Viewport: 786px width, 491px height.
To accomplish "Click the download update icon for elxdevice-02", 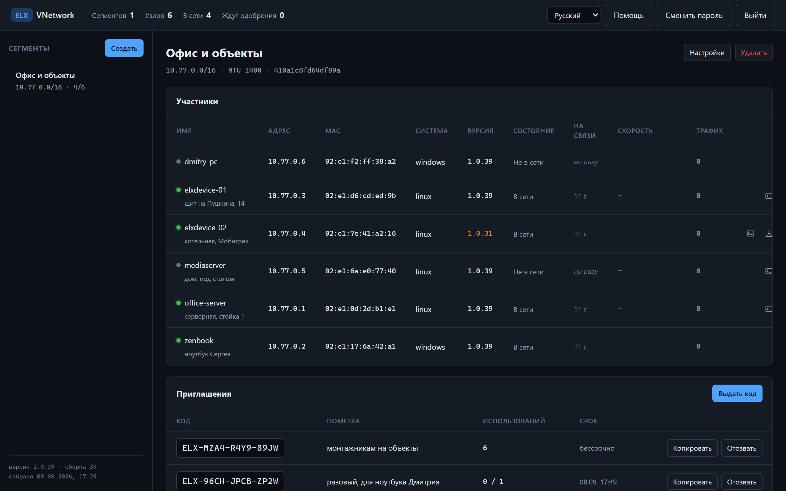I will point(769,233).
